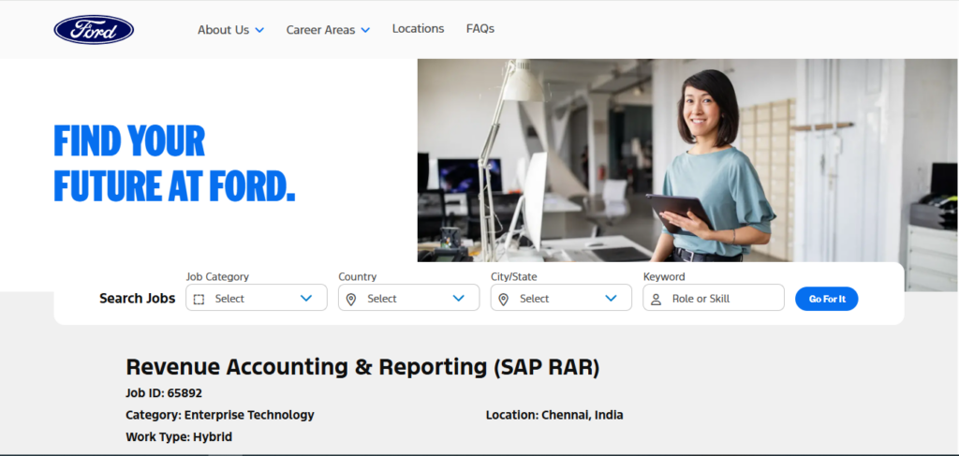Click the Find Your Future at Ford headline
959x456 pixels.
[175, 163]
